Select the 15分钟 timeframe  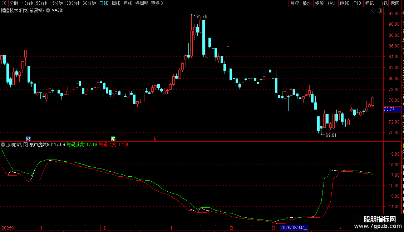(x=56, y=3)
